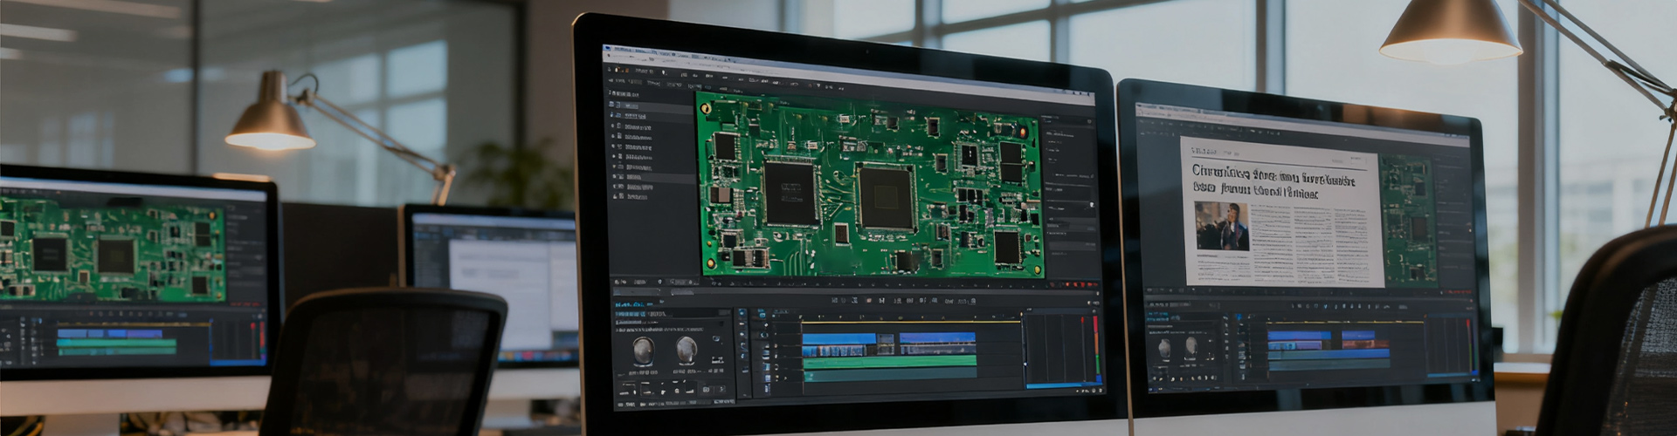Click the left rotary knob in the center monitor's audio panel

point(644,351)
